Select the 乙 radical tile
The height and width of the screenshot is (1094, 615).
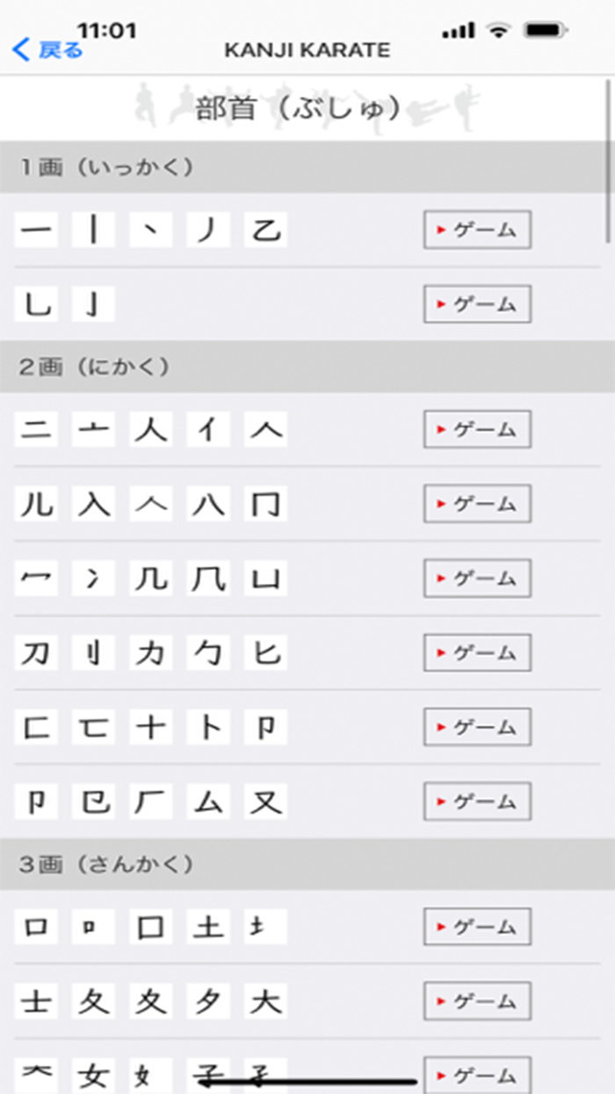click(264, 230)
